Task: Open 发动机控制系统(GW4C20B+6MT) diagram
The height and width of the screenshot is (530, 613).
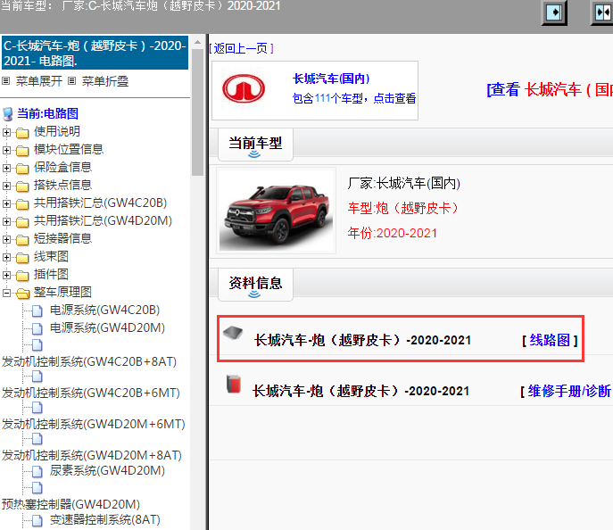Action: pyautogui.click(x=91, y=393)
